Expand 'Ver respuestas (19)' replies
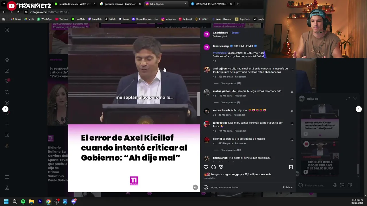Image resolution: width=367 pixels, height=206 pixels. 231,83
